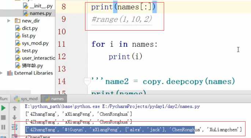
Task: Click the '#range(1, 10, 2)' comment line
Action: 122,19
